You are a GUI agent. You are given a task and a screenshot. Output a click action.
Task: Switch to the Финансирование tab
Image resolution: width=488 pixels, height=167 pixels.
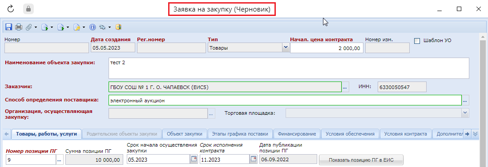tap(297, 134)
